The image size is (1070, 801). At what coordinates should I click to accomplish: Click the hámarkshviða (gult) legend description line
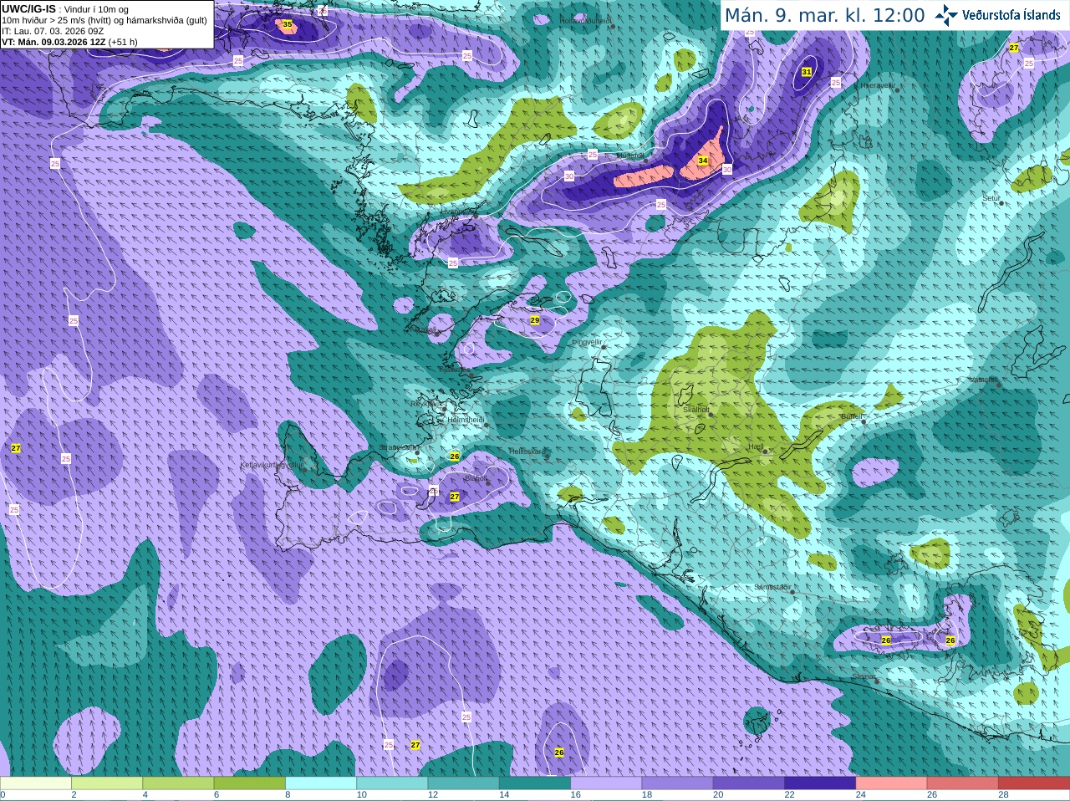pyautogui.click(x=104, y=20)
